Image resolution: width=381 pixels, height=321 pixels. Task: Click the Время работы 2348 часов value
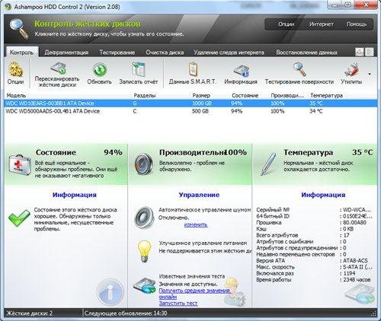coord(357,280)
